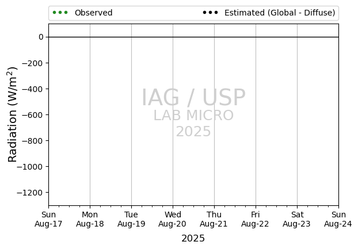Click the −1200 y-axis tick label
358x249 pixels.
tap(30, 193)
